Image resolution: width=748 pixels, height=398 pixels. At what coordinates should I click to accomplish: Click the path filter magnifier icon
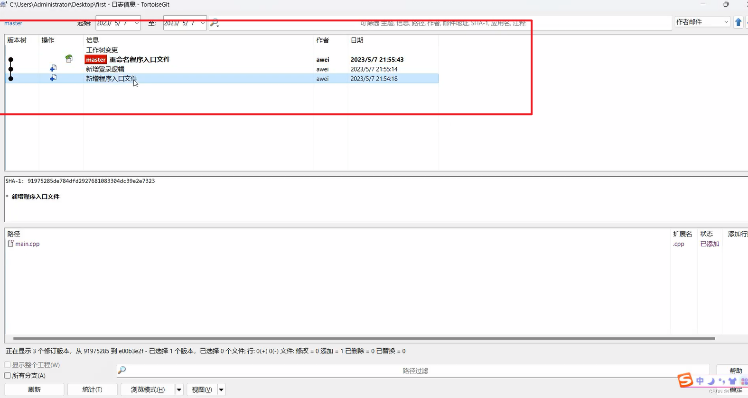(122, 370)
